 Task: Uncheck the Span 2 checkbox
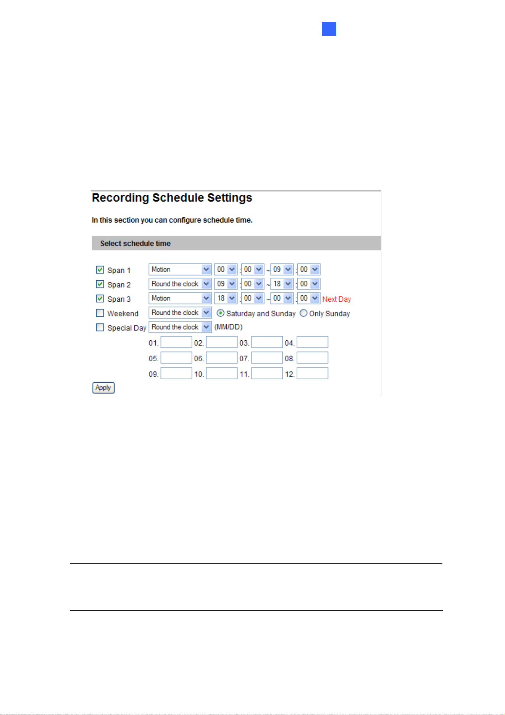[100, 284]
